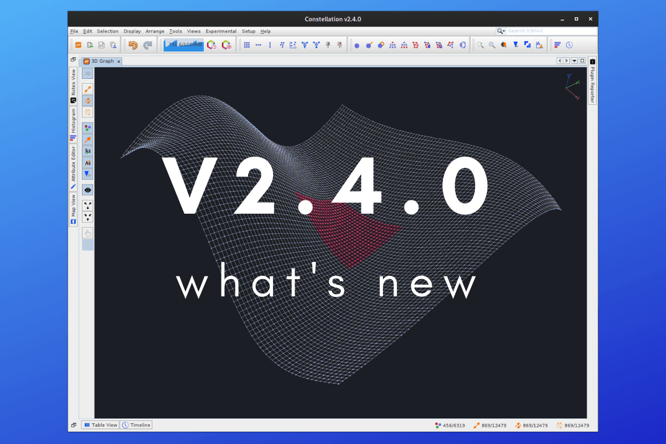This screenshot has height=444, width=666.
Task: Open the Table View bottom panel
Action: tap(100, 425)
